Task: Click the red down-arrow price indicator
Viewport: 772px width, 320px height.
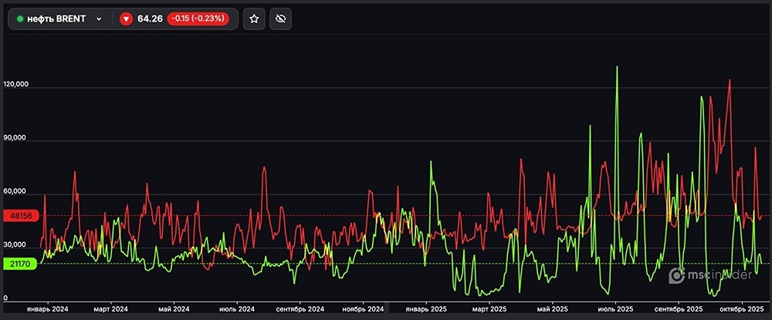Action: [126, 19]
